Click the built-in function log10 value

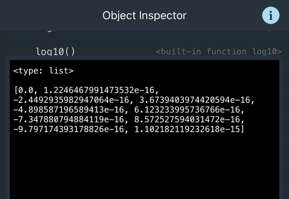[x=219, y=51]
